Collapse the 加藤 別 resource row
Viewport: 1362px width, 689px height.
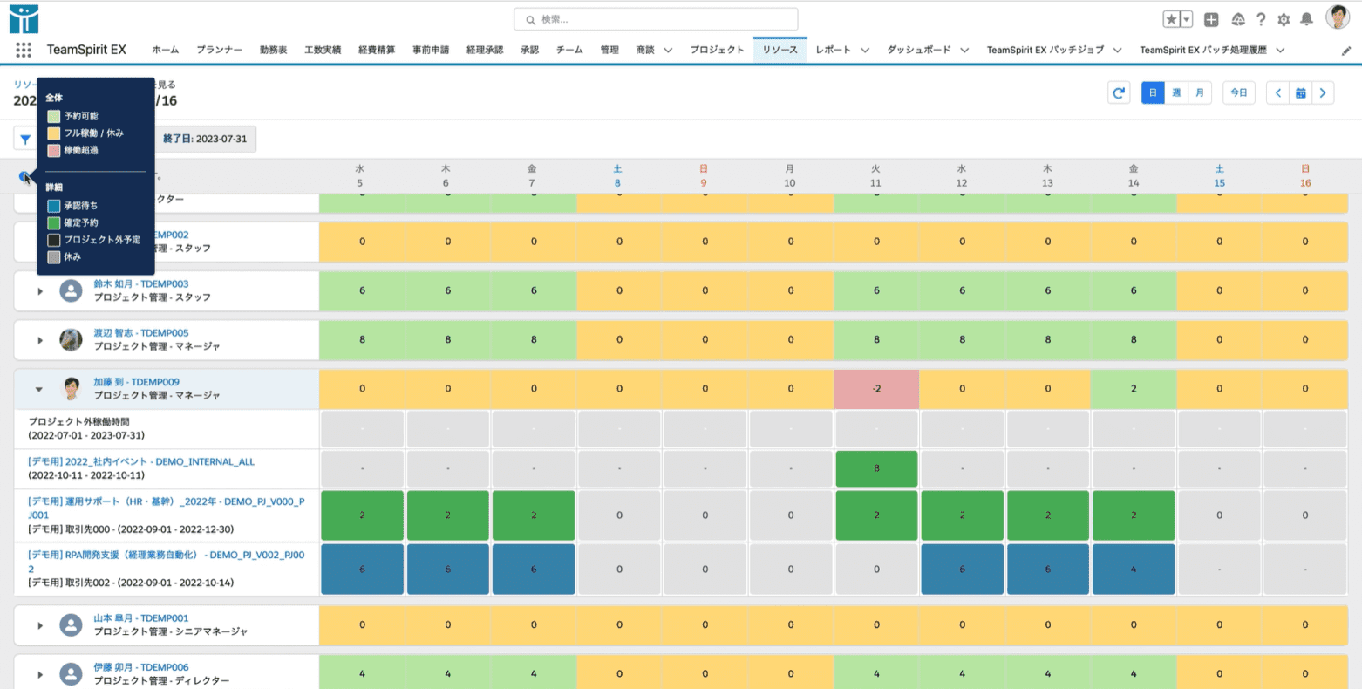[39, 389]
